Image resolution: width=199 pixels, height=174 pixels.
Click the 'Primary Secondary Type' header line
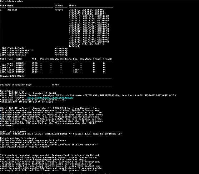coord(16,85)
